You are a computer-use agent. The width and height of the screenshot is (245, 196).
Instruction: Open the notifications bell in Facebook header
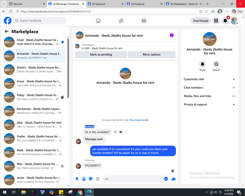pyautogui.click(x=225, y=21)
